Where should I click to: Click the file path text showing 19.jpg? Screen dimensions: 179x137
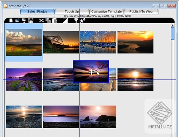click(x=97, y=16)
